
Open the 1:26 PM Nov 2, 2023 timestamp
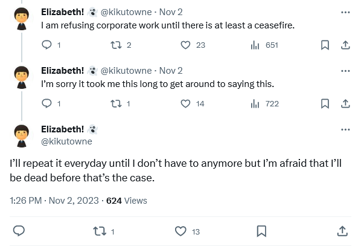(x=54, y=201)
